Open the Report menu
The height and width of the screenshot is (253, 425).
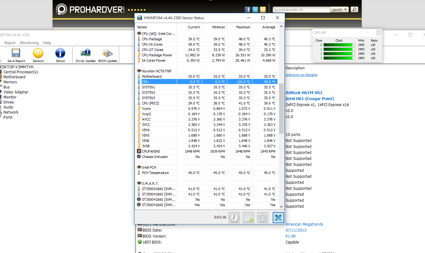coord(10,43)
